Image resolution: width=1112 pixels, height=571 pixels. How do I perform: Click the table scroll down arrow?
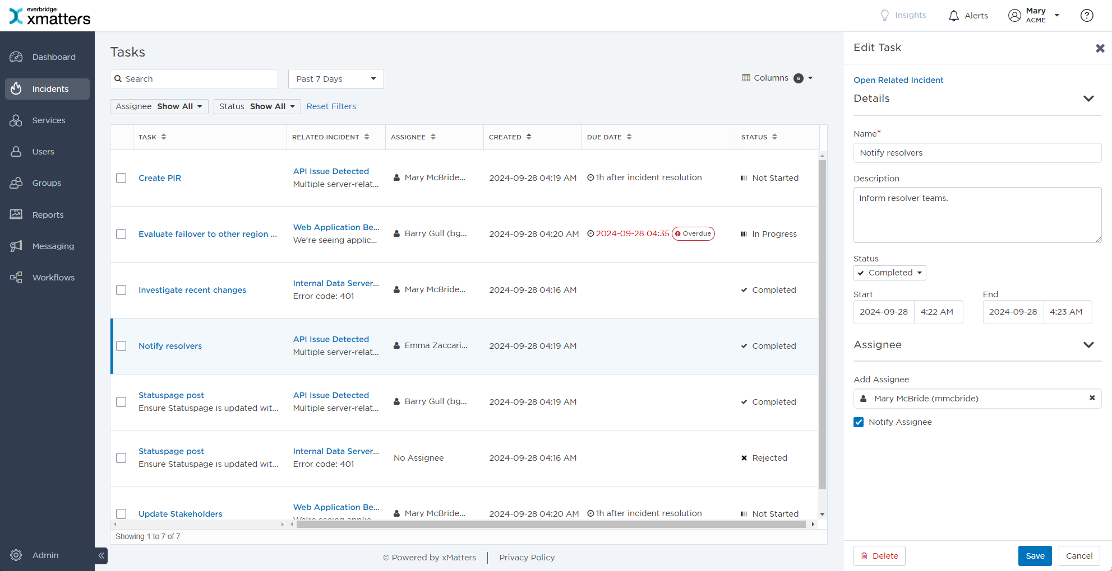pos(822,514)
